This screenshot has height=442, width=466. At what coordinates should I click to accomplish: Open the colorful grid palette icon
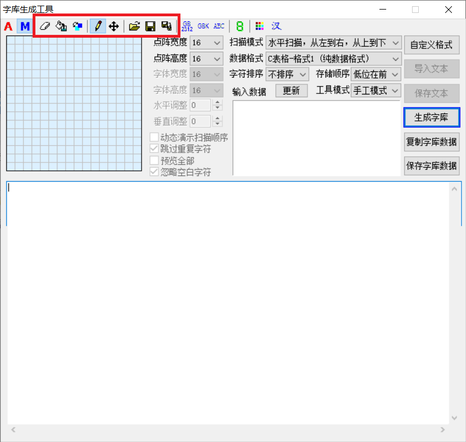260,26
